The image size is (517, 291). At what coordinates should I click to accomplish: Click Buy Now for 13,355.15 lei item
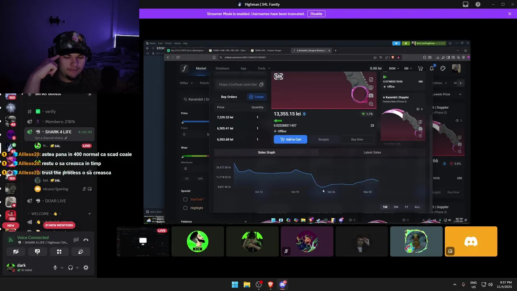[357, 139]
